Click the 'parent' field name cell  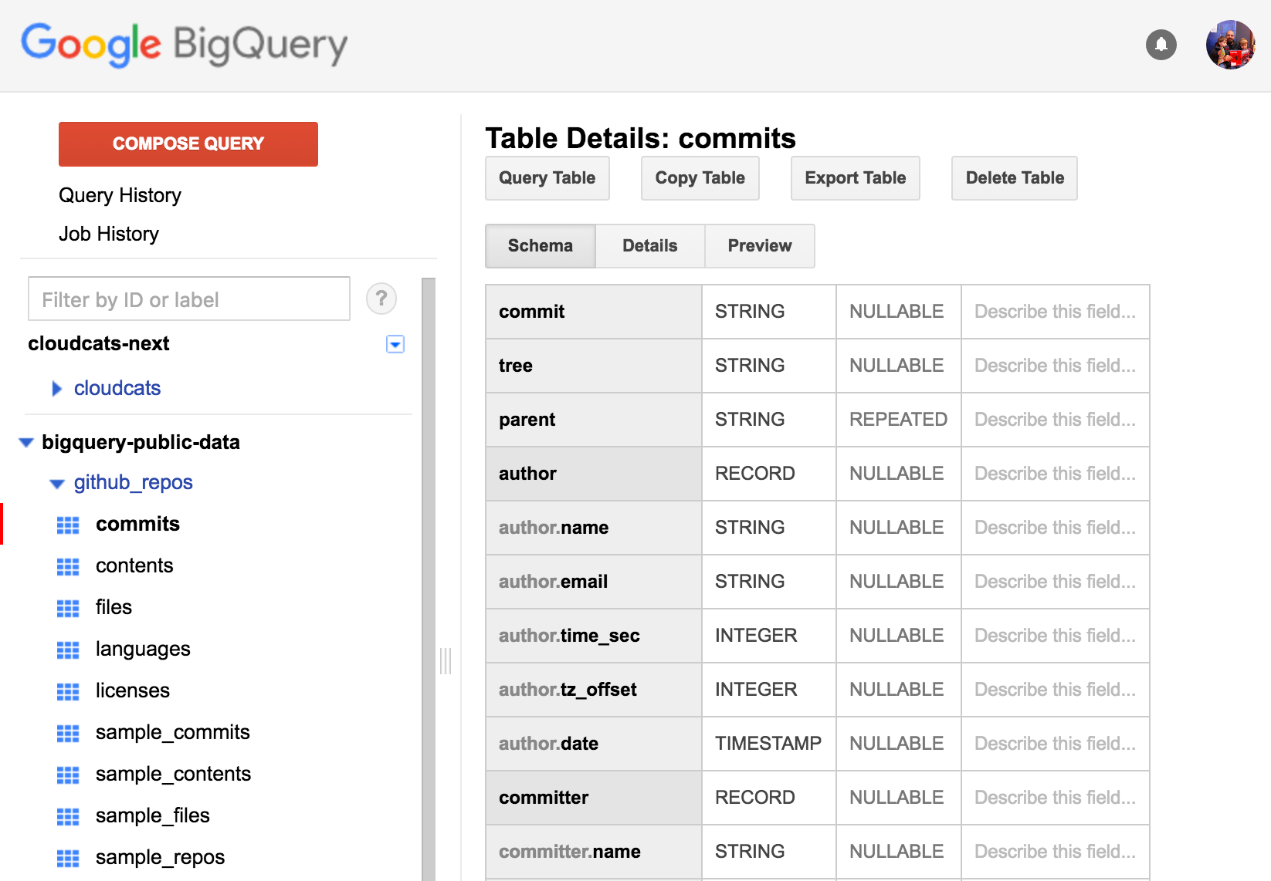[x=594, y=420]
